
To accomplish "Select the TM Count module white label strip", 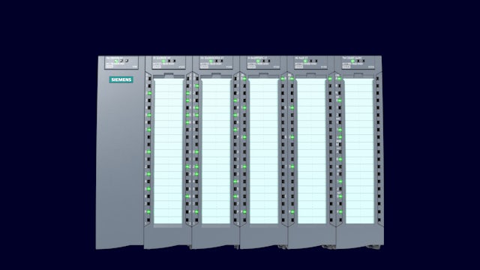I will pyautogui.click(x=360, y=151).
